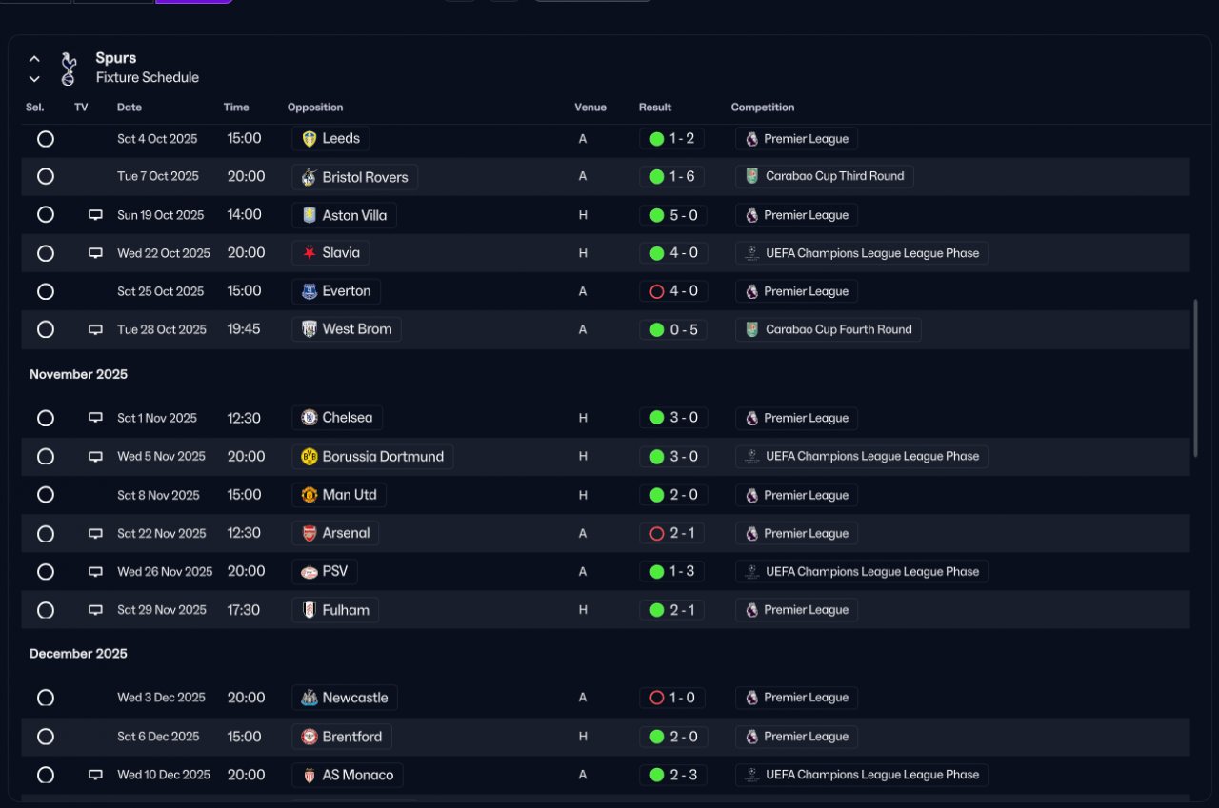Click the up chevron beside Spurs
The image size is (1219, 808).
click(34, 59)
